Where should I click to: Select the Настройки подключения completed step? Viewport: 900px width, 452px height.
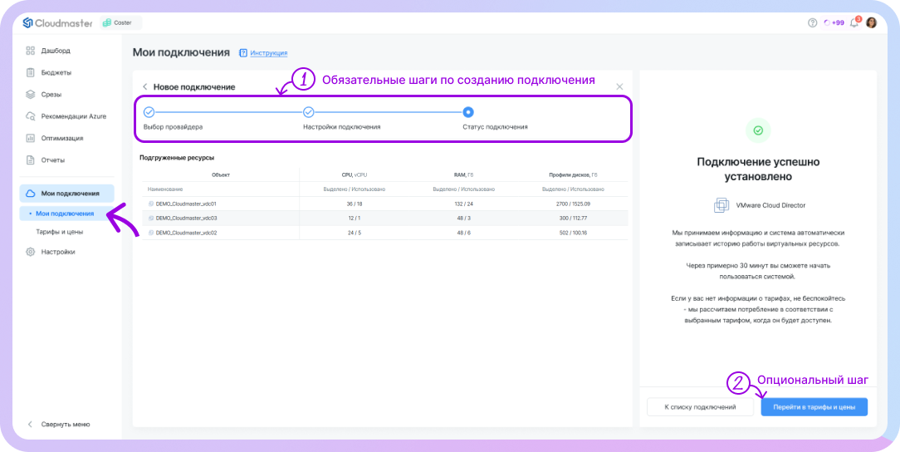[308, 112]
